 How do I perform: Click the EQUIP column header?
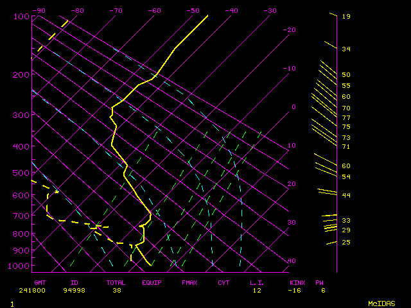point(152,282)
